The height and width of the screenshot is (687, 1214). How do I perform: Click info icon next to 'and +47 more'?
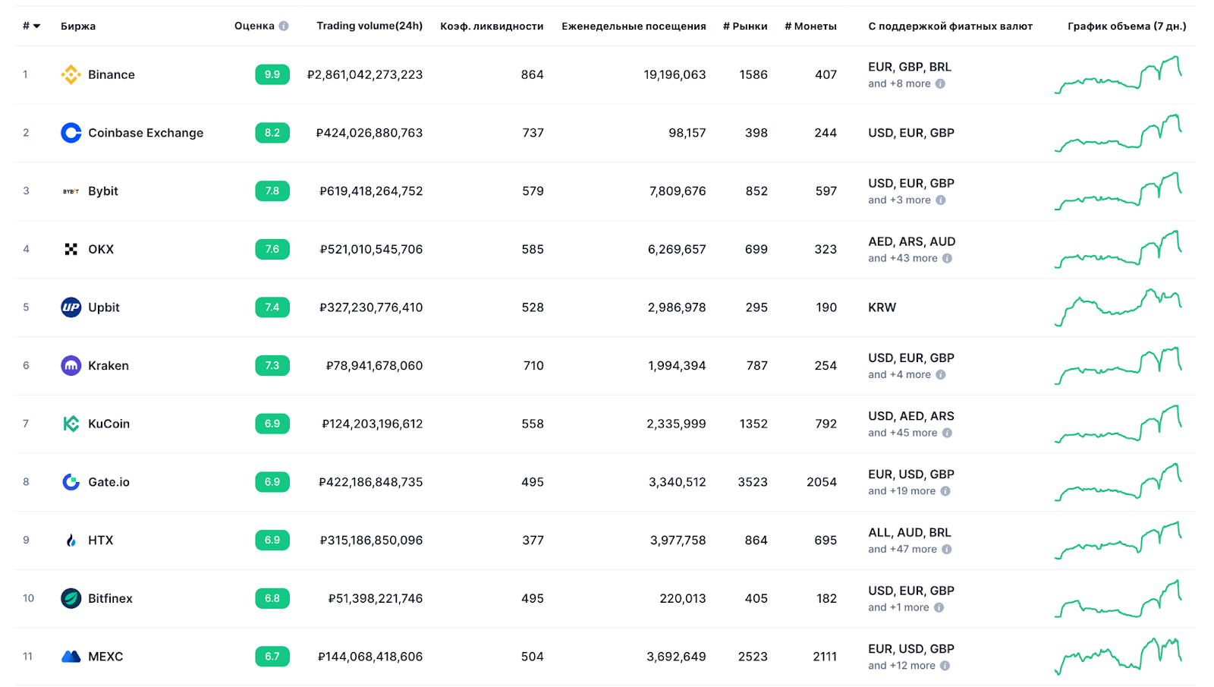(x=946, y=550)
